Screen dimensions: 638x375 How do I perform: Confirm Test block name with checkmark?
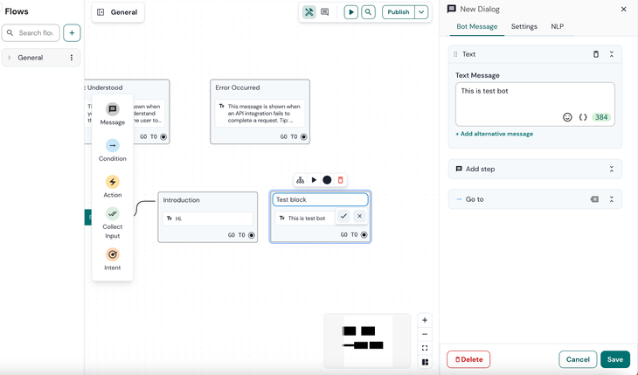(x=343, y=216)
